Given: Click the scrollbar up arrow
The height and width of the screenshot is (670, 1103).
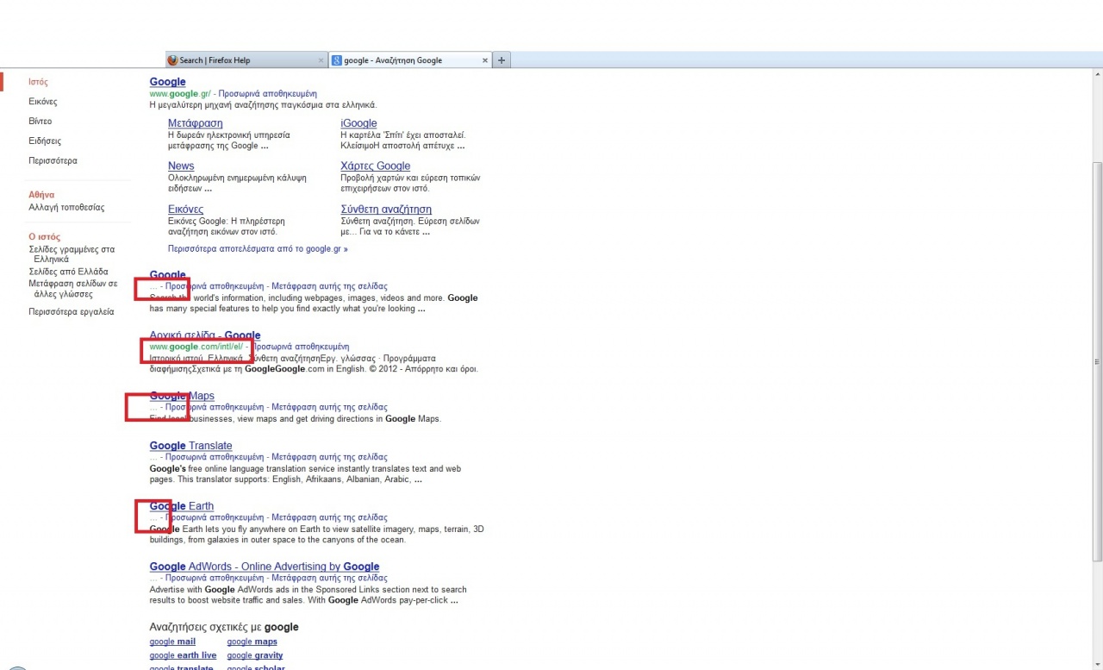Looking at the screenshot, I should click(1097, 75).
